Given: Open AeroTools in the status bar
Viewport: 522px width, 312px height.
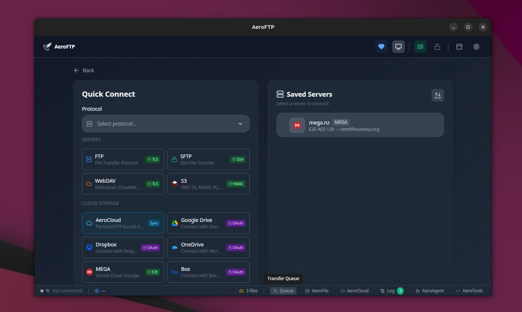Looking at the screenshot, I should coord(469,291).
